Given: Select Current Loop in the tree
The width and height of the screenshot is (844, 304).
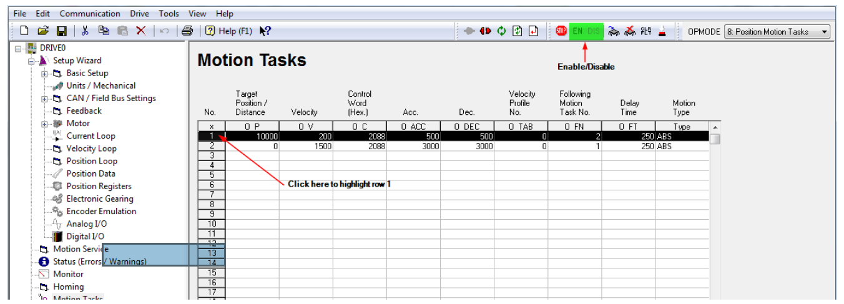Looking at the screenshot, I should point(91,135).
